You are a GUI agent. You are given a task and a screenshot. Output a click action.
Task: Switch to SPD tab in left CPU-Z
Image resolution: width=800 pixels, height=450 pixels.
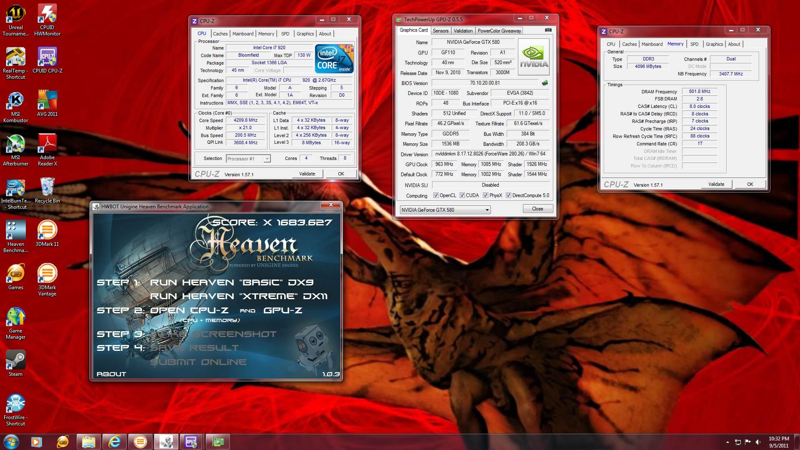pyautogui.click(x=285, y=34)
